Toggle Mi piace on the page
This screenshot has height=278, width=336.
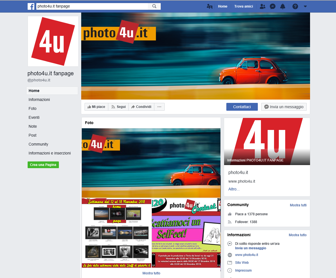pyautogui.click(x=97, y=107)
